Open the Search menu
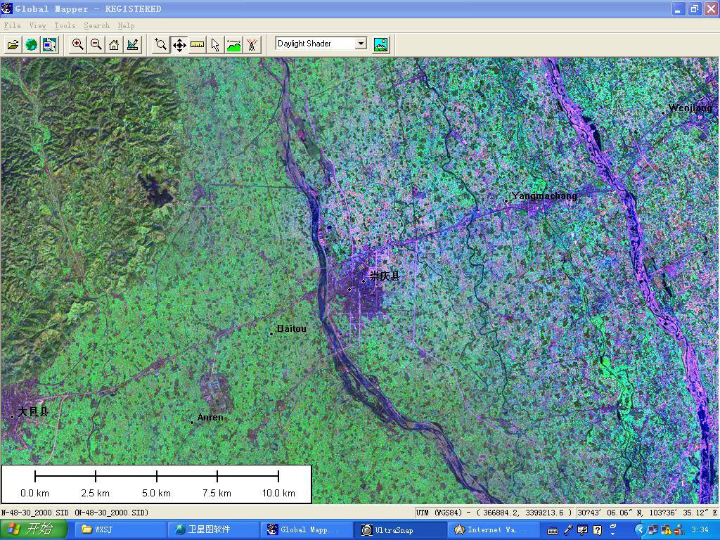The width and height of the screenshot is (720, 540). 96,25
